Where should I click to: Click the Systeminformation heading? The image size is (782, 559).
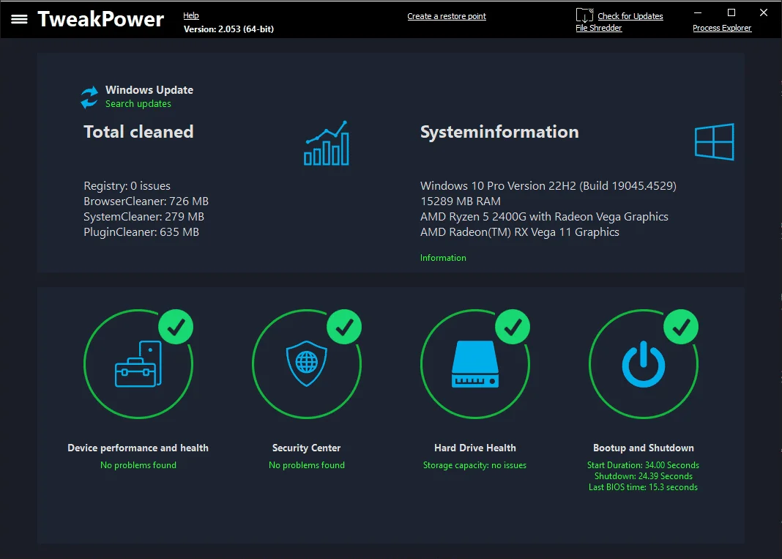[x=499, y=132]
